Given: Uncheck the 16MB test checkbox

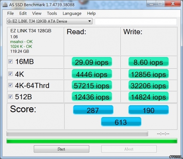Looking at the screenshot, I should click(10, 61).
